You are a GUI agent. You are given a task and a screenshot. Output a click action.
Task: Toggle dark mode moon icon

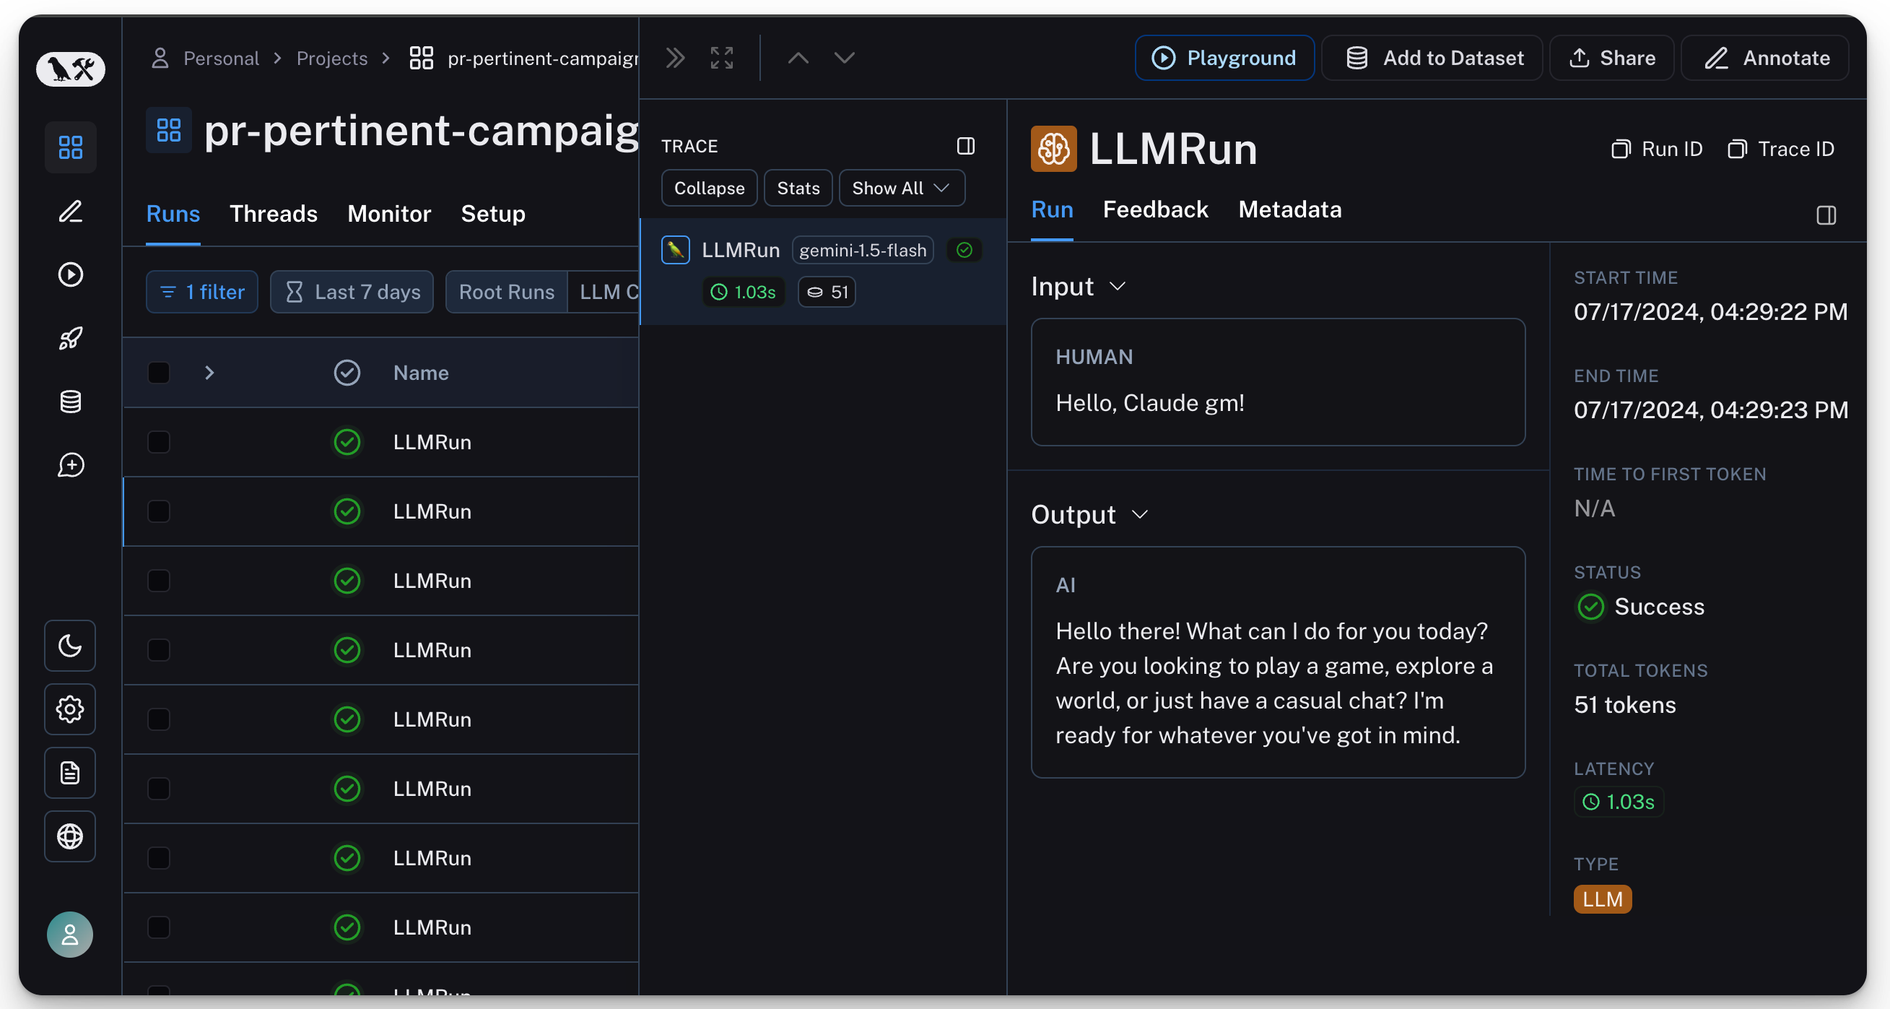point(70,646)
